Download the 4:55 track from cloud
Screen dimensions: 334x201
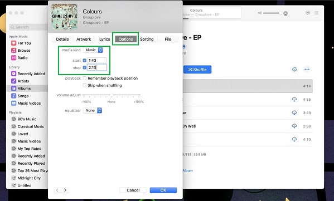click(x=294, y=99)
